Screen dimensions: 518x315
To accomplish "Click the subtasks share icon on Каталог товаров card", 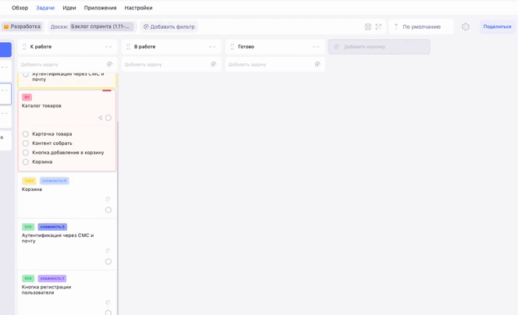I will click(100, 118).
